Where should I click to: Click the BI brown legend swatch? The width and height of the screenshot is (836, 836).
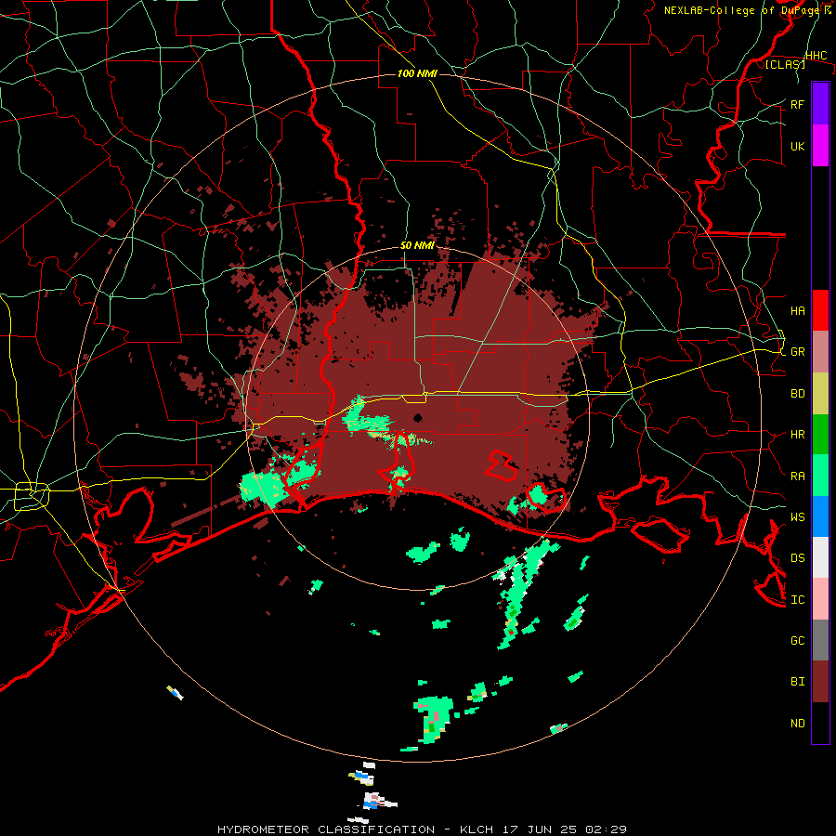(x=820, y=682)
